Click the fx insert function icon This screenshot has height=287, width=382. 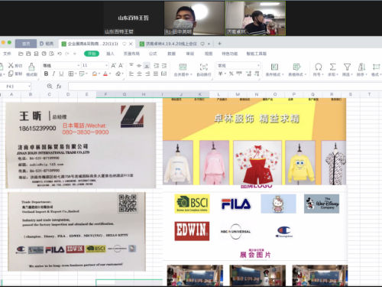(59, 86)
